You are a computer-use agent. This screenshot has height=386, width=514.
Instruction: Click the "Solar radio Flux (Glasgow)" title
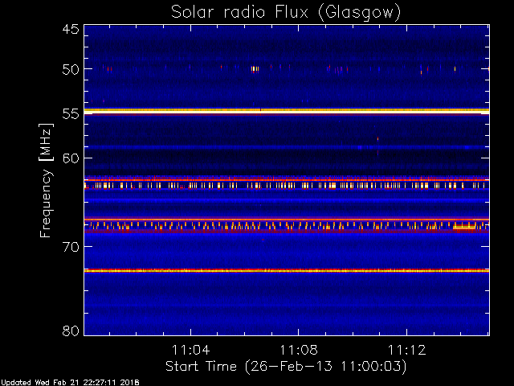pyautogui.click(x=286, y=13)
